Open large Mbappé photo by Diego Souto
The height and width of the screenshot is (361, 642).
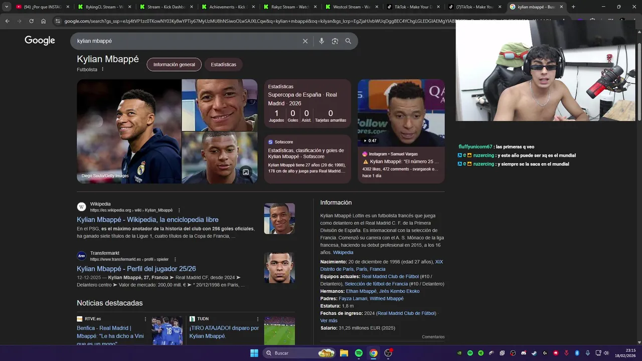pos(129,131)
